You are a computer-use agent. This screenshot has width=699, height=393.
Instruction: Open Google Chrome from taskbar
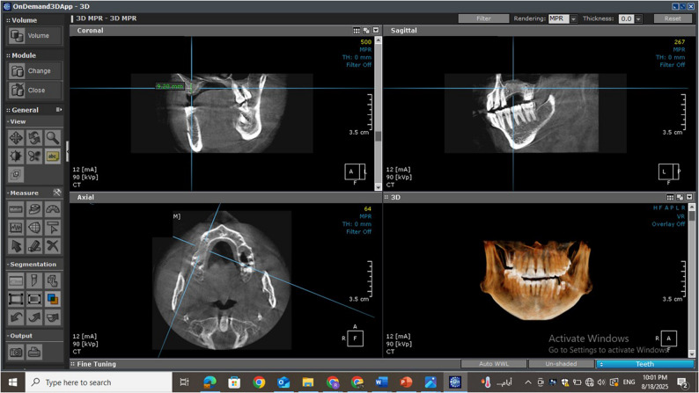[259, 382]
